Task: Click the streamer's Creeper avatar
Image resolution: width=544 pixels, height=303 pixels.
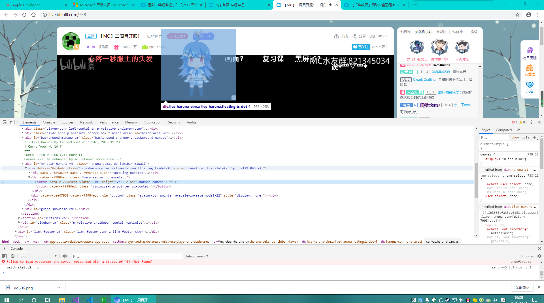Action: 71,41
